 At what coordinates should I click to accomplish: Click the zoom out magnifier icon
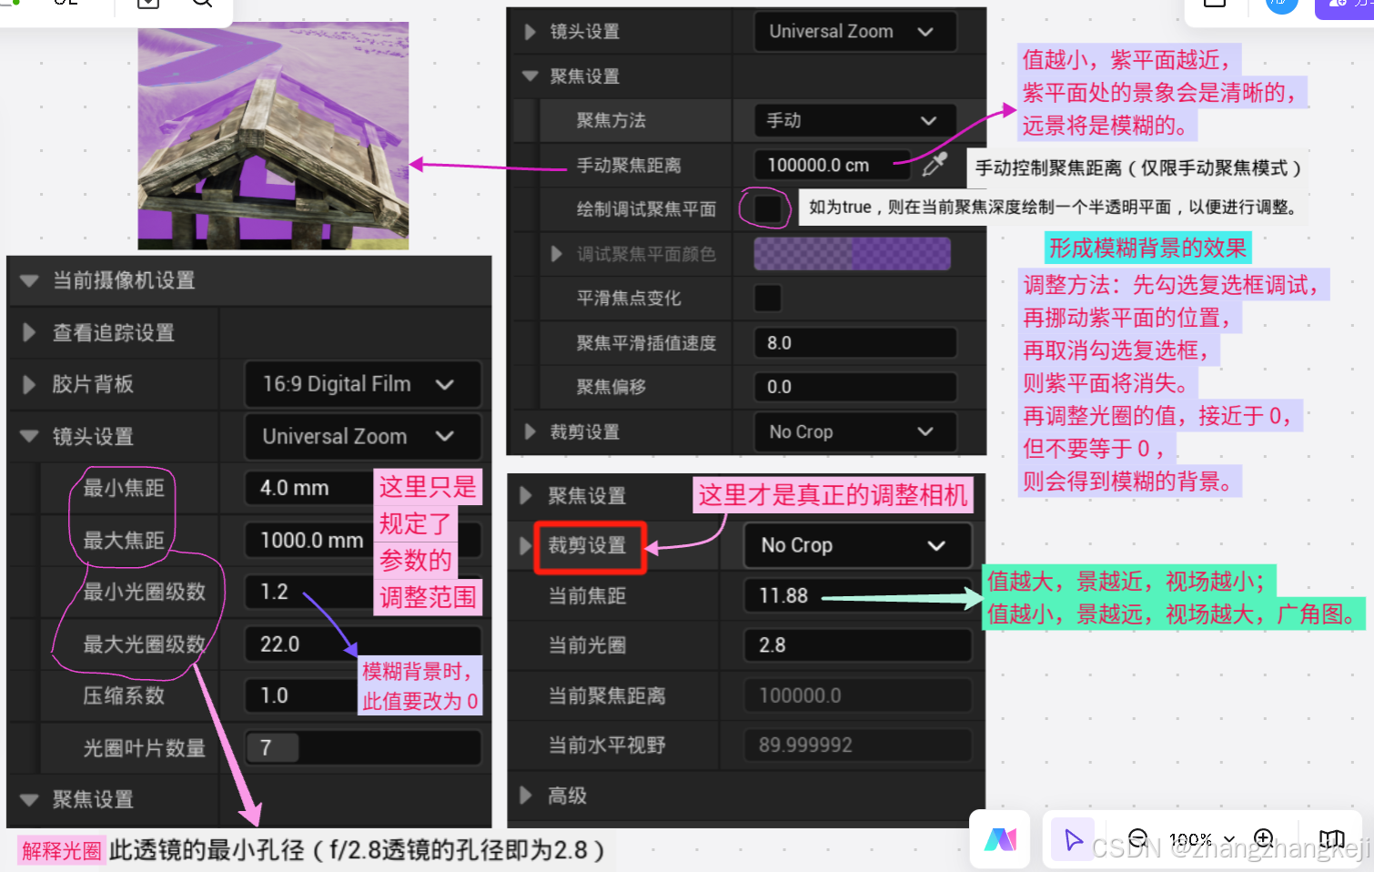1137,839
